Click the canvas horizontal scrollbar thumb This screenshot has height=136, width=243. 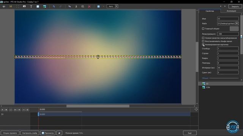(98, 106)
